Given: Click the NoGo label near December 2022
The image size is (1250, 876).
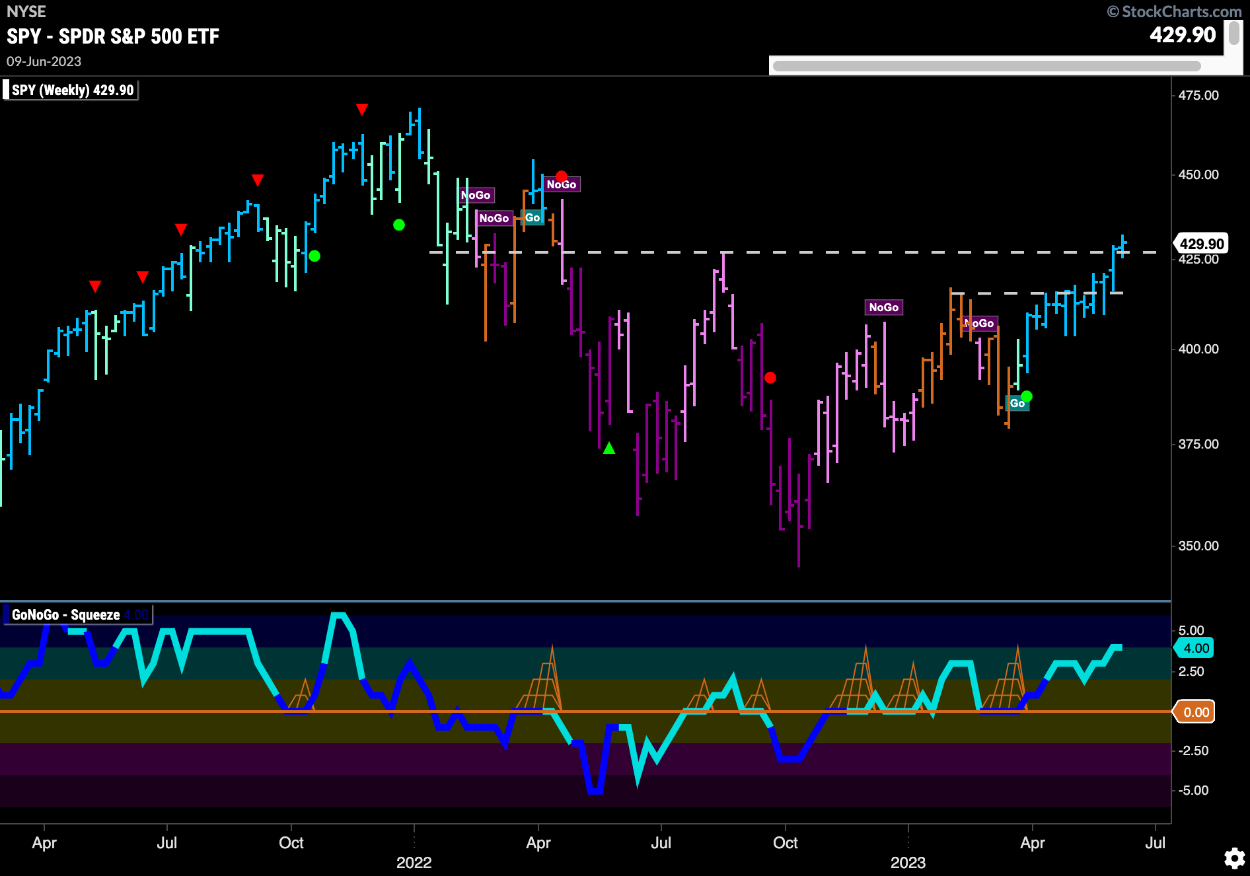Looking at the screenshot, I should (x=883, y=307).
